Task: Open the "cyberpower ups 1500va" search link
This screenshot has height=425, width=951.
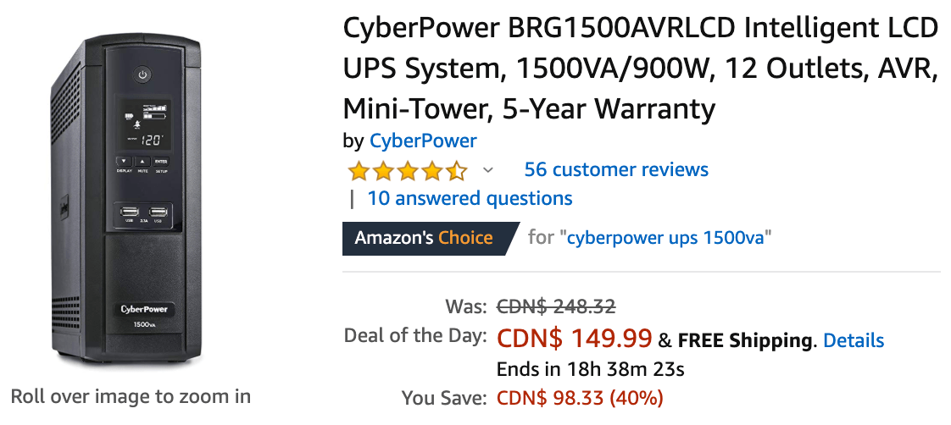Action: pos(669,237)
